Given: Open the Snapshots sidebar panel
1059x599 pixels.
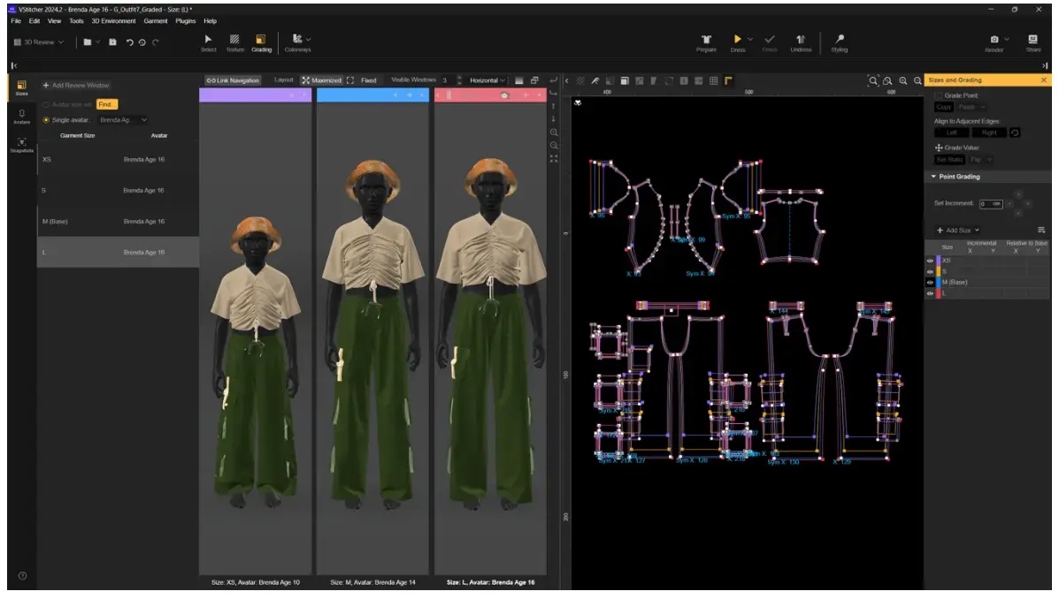Looking at the screenshot, I should pos(22,144).
